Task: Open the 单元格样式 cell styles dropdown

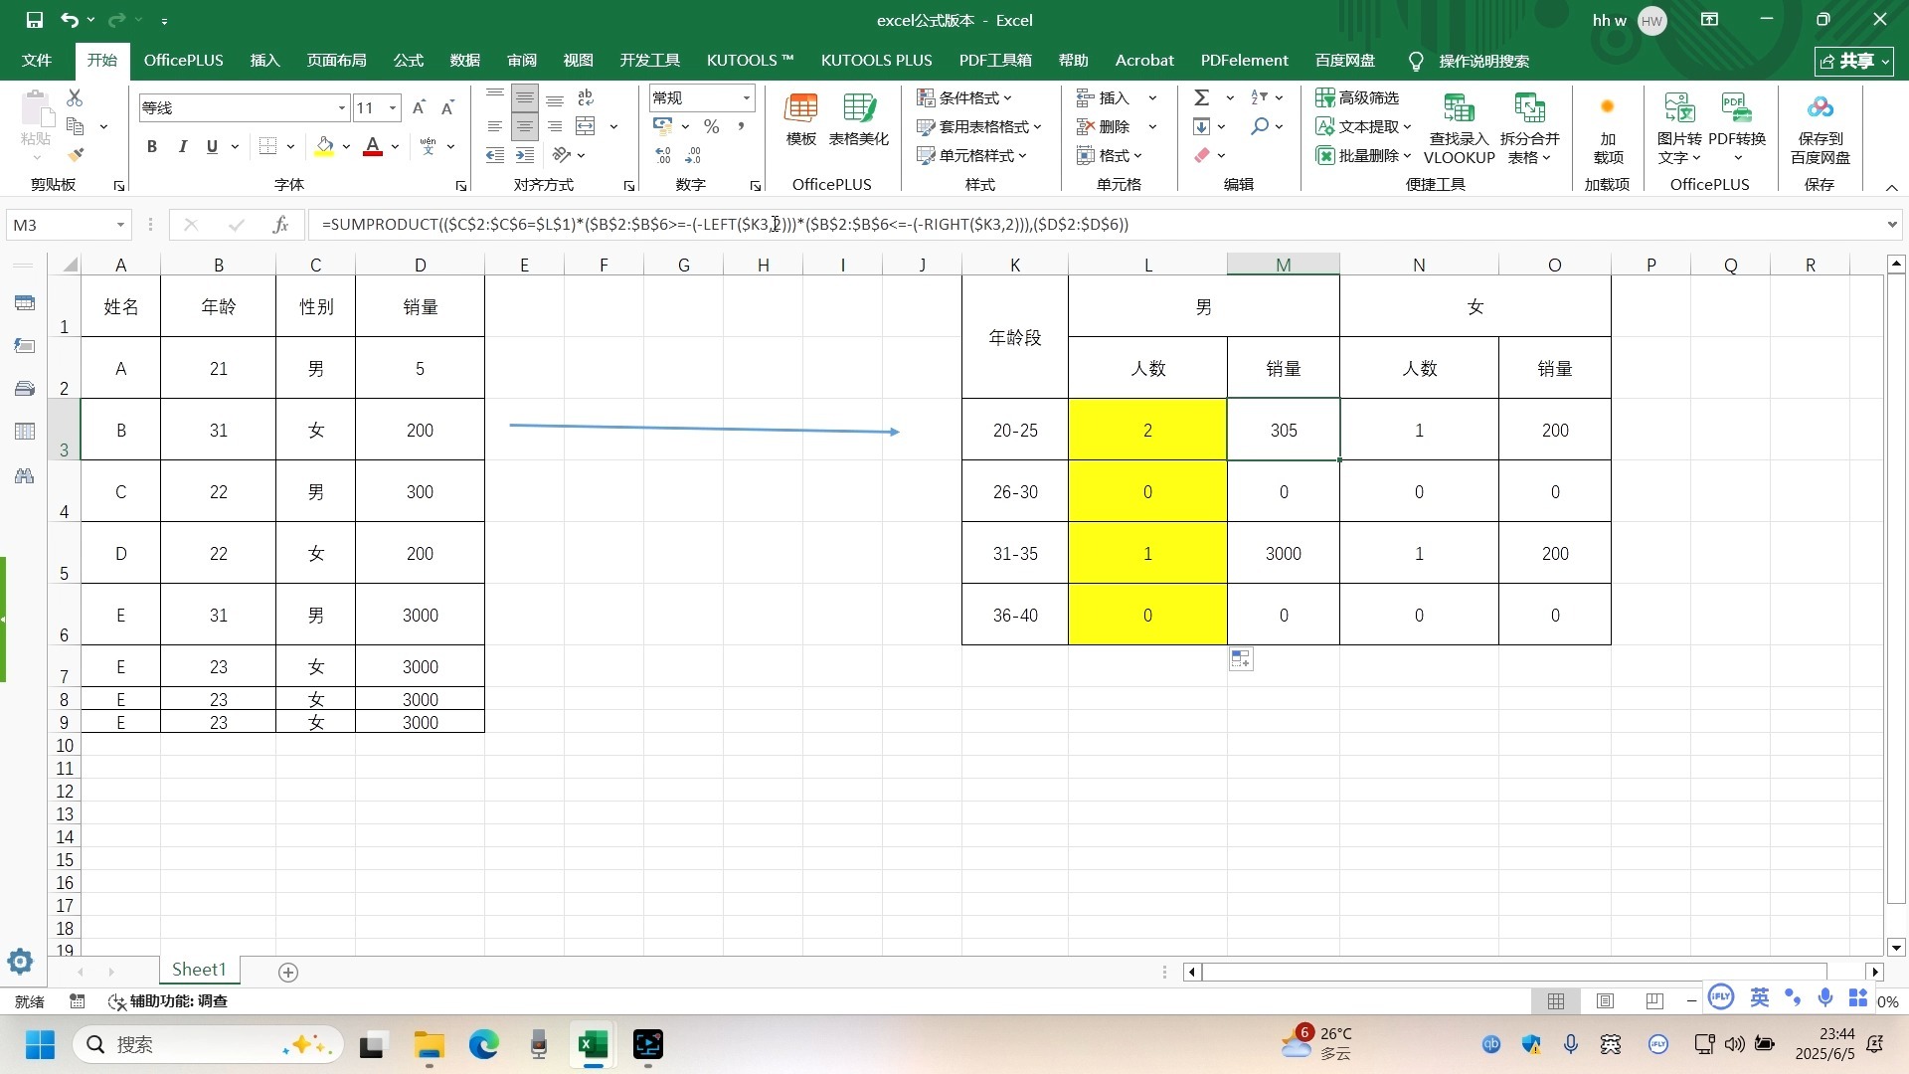Action: [x=971, y=155]
